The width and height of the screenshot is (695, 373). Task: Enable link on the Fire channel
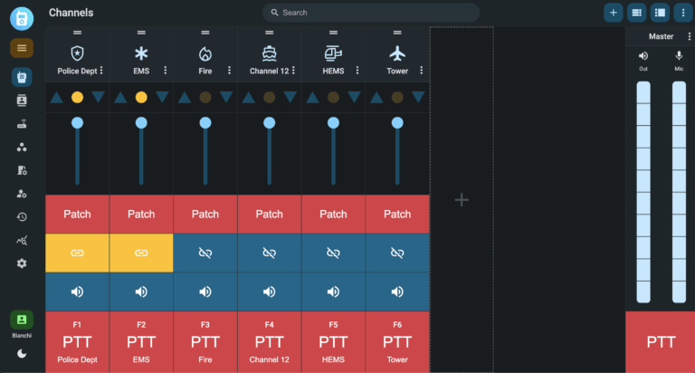(x=205, y=253)
